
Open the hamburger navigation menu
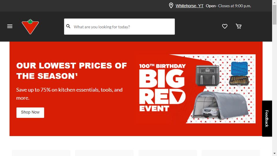(10, 26)
